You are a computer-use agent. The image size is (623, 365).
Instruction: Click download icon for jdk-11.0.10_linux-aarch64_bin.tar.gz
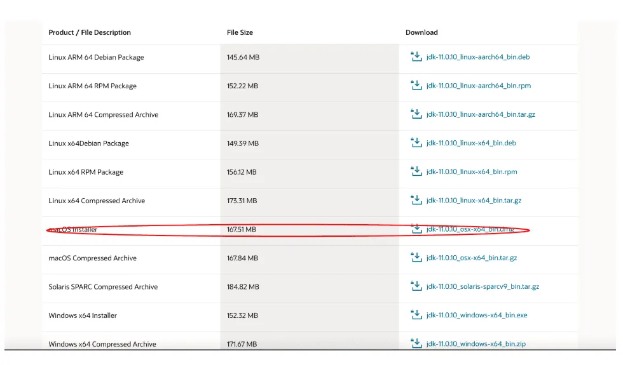tap(416, 114)
